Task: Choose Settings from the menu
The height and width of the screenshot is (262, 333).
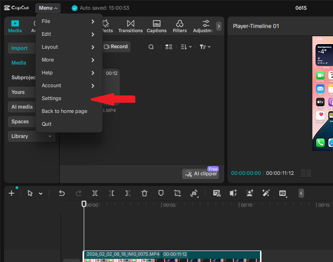Action: [x=69, y=98]
